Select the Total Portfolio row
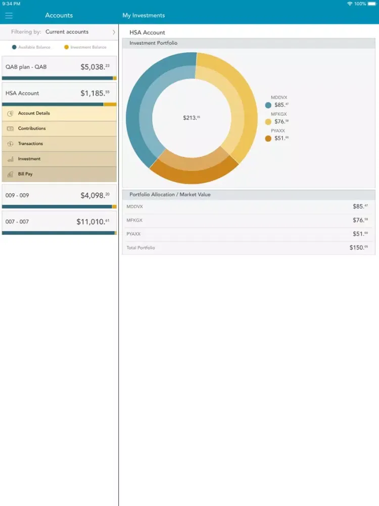This screenshot has height=506, width=379. pyautogui.click(x=249, y=248)
